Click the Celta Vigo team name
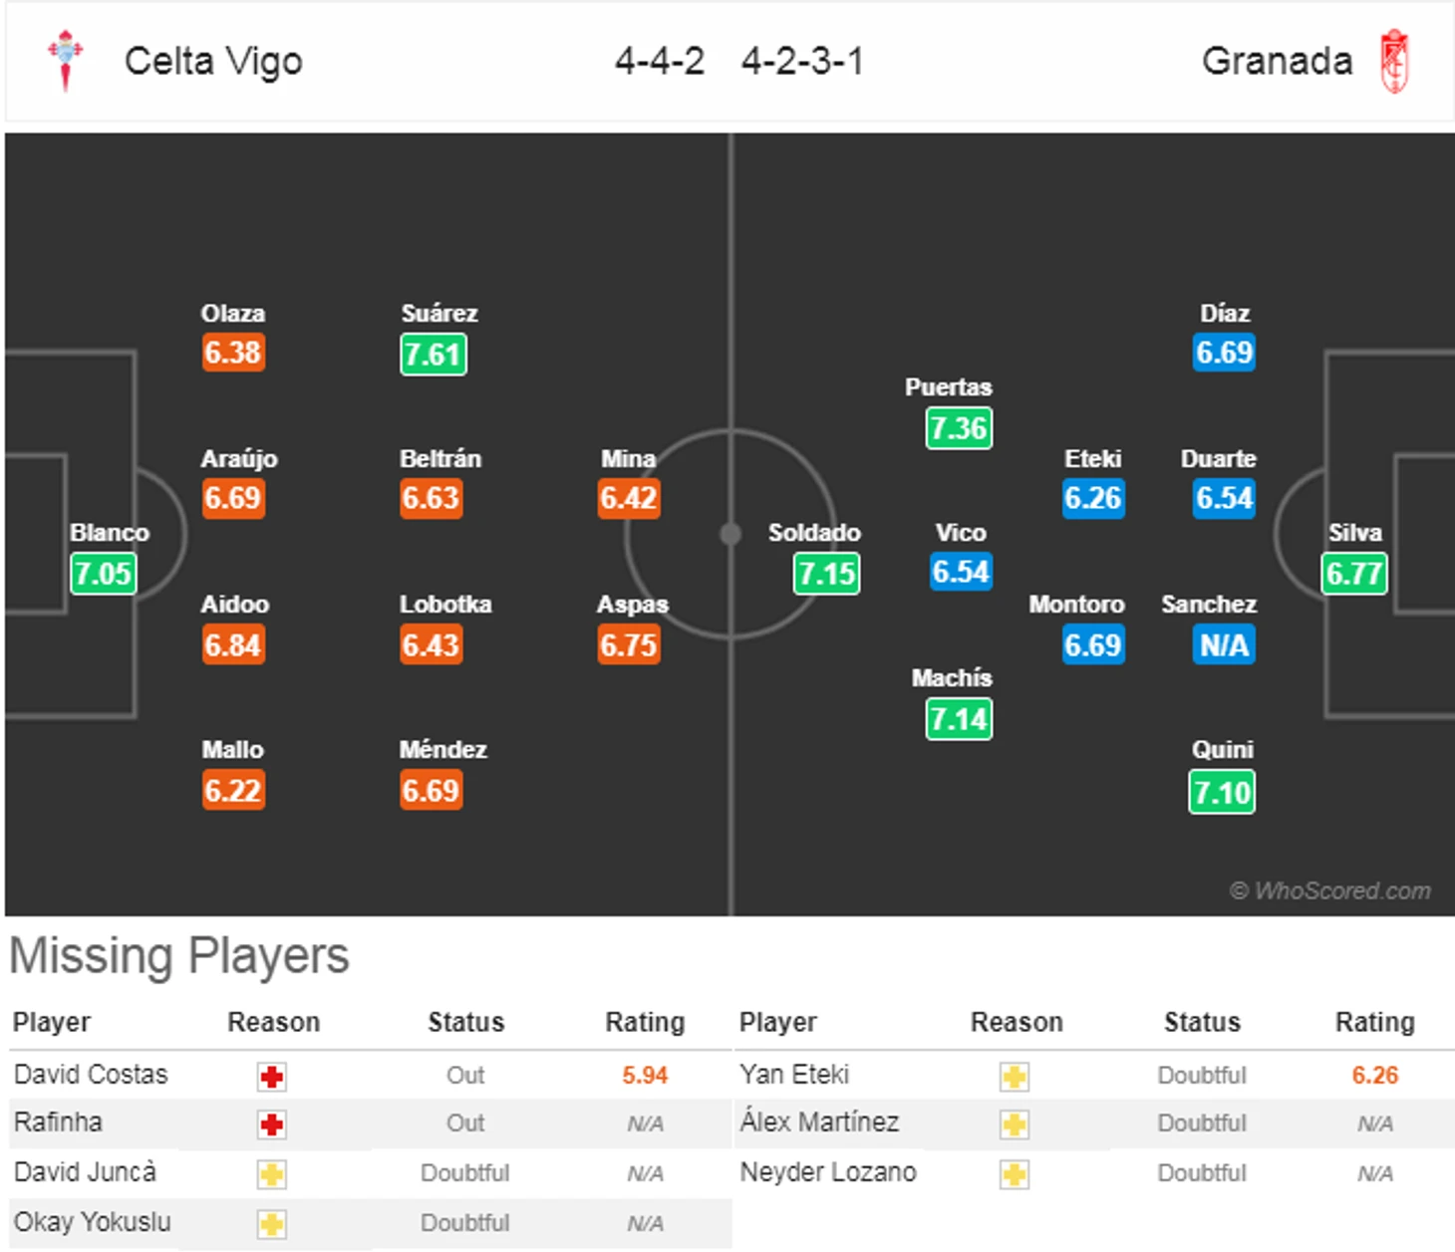 (213, 61)
